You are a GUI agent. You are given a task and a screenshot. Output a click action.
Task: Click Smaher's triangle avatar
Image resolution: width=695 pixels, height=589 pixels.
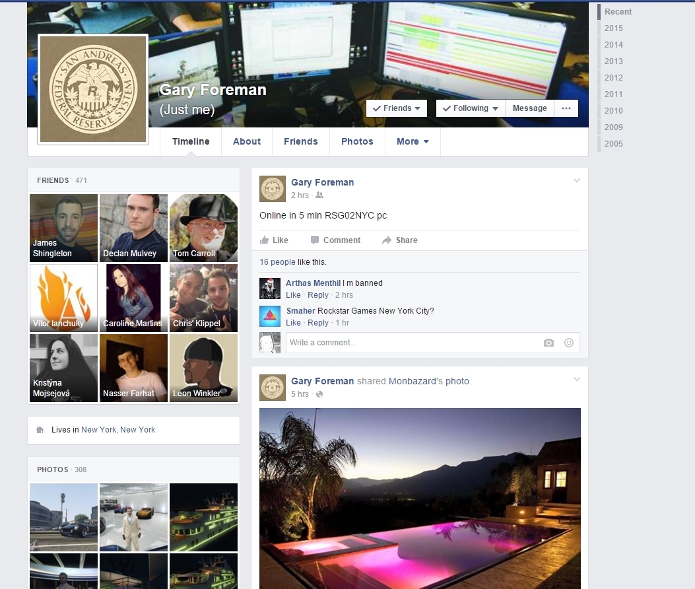pos(270,316)
